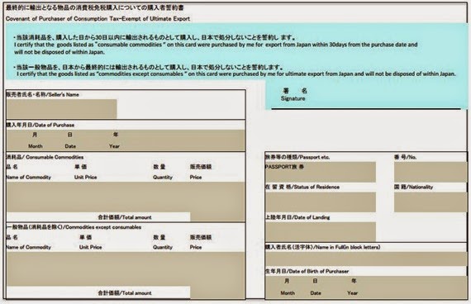Click the Consumable Commodities item list area
This screenshot has height=304, width=471.
126,197
